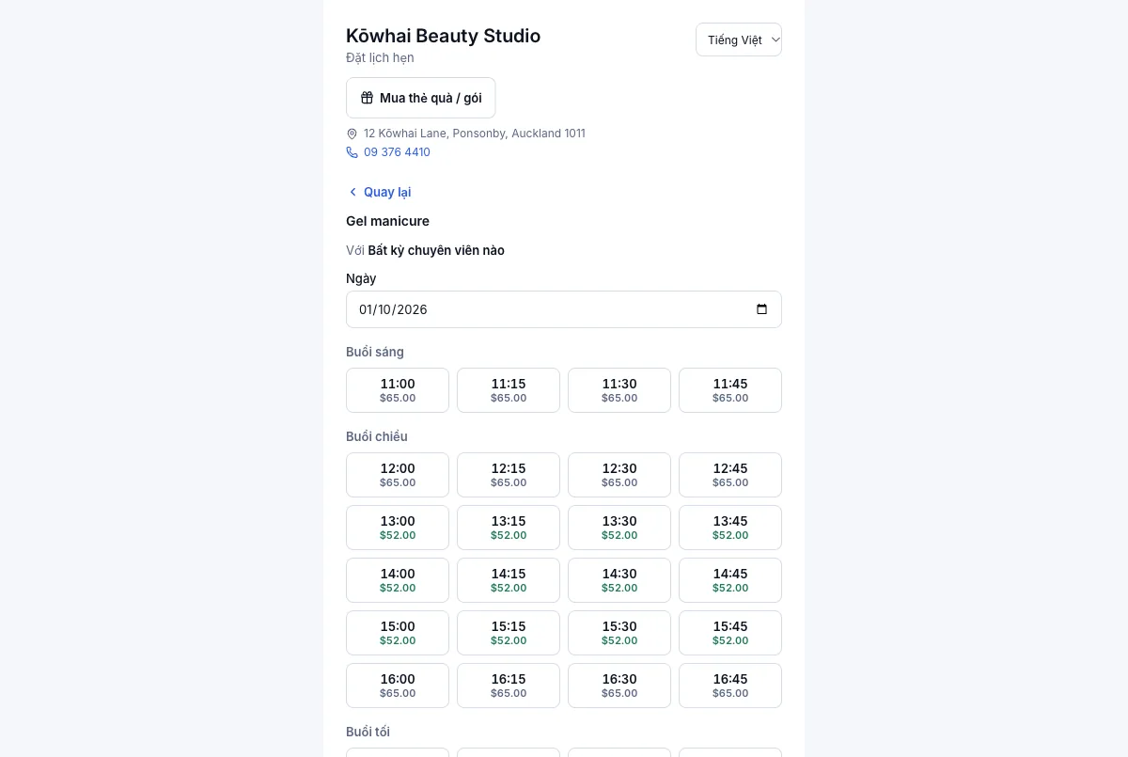Click the back chevron beside Quay lại
Screen dimensions: 1128x757
(x=353, y=192)
